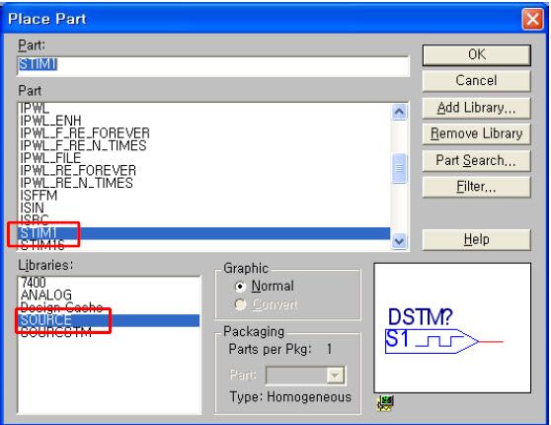The image size is (551, 425).
Task: Click the part list scrollbar thumb
Action: point(399,169)
